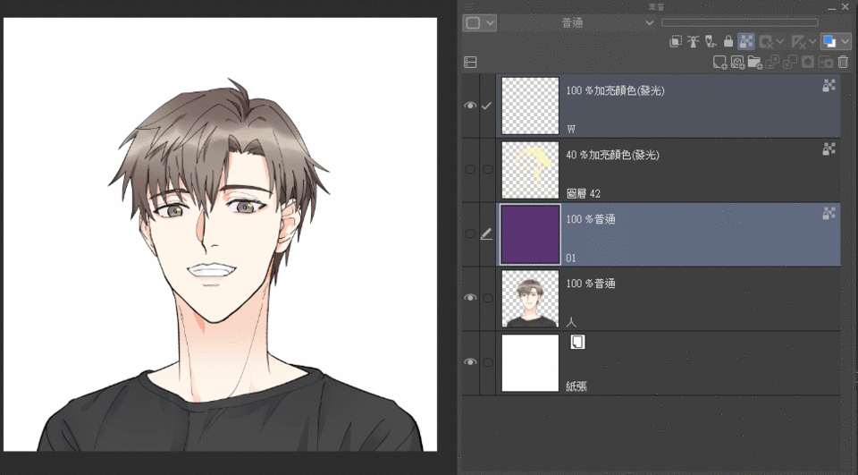Toggle lock transparent pixels icon in toolbar
The width and height of the screenshot is (858, 475).
(745, 41)
